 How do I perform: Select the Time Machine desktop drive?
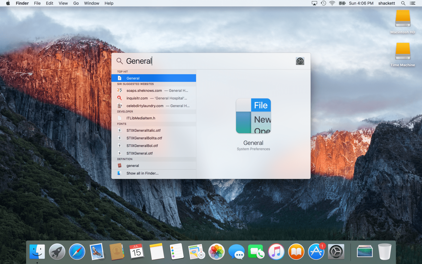pyautogui.click(x=403, y=55)
